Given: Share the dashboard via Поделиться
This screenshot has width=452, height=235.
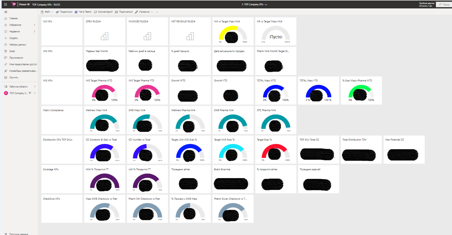Looking at the screenshot, I should (x=64, y=12).
